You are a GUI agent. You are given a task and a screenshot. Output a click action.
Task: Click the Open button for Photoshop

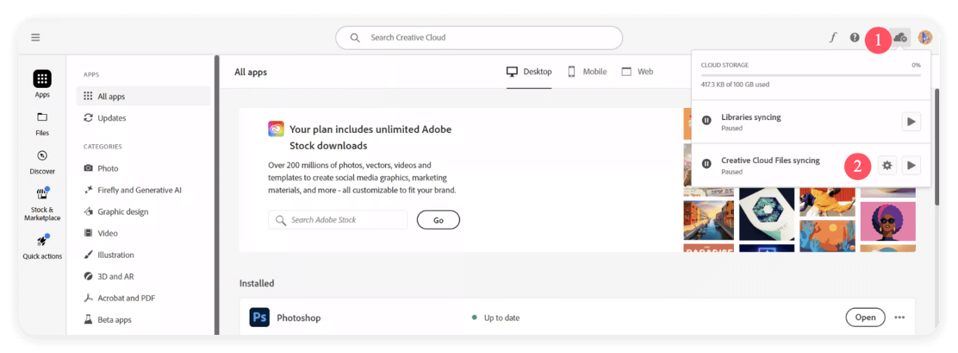pyautogui.click(x=865, y=317)
